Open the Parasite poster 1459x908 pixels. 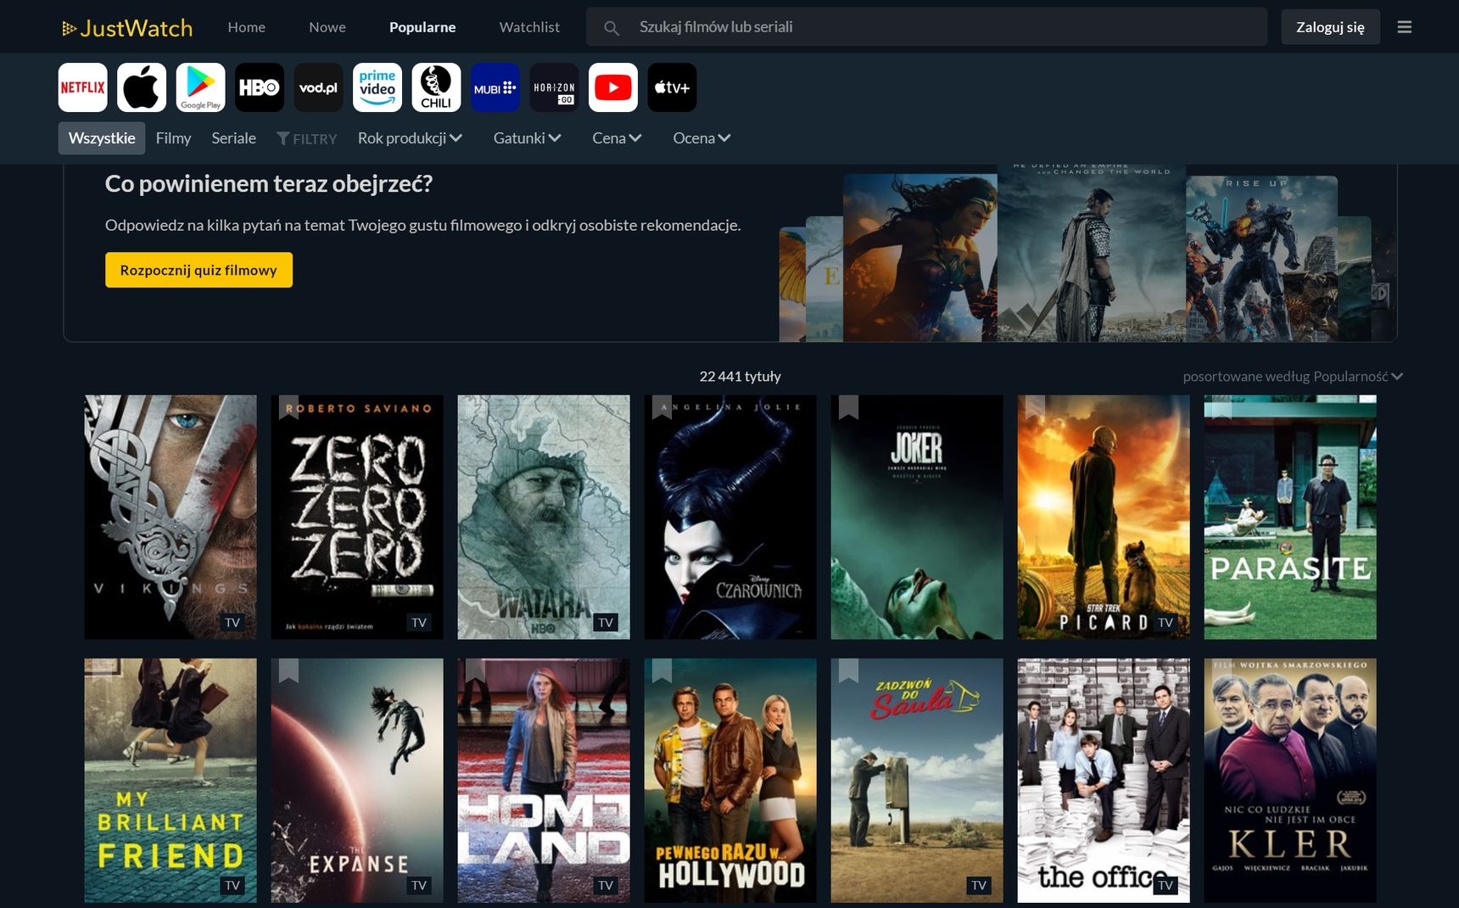[x=1290, y=517]
